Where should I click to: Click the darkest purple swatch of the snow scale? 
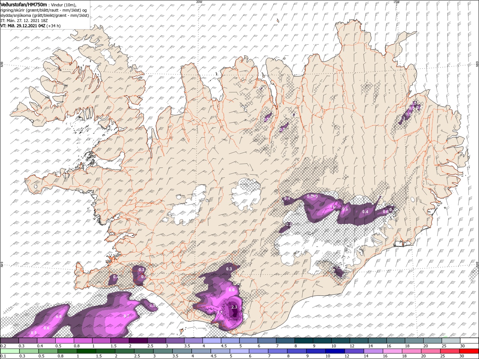[138, 341]
